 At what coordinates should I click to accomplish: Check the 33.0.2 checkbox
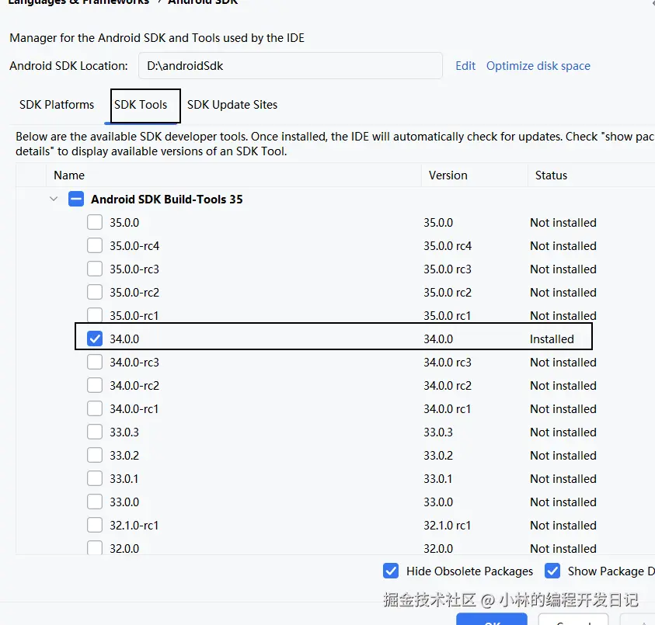[95, 456]
